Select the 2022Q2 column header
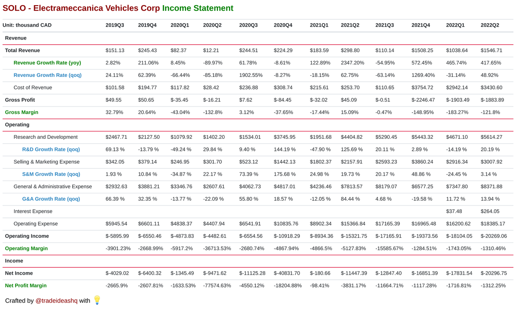The width and height of the screenshot is (516, 312). click(490, 25)
